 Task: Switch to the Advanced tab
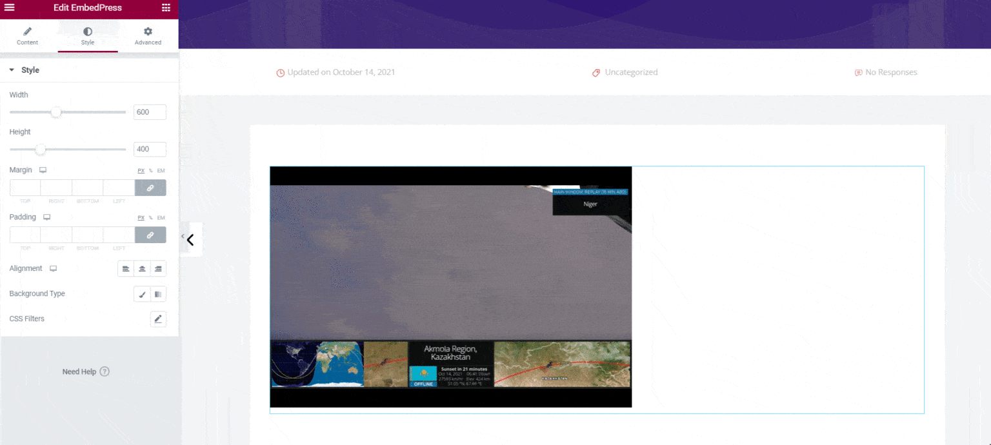coord(148,35)
